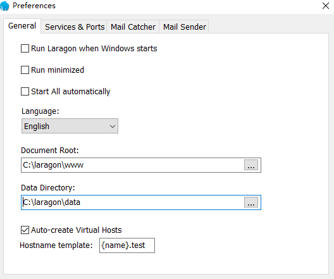Click the Hostname template field
334x279 pixels.
(127, 245)
